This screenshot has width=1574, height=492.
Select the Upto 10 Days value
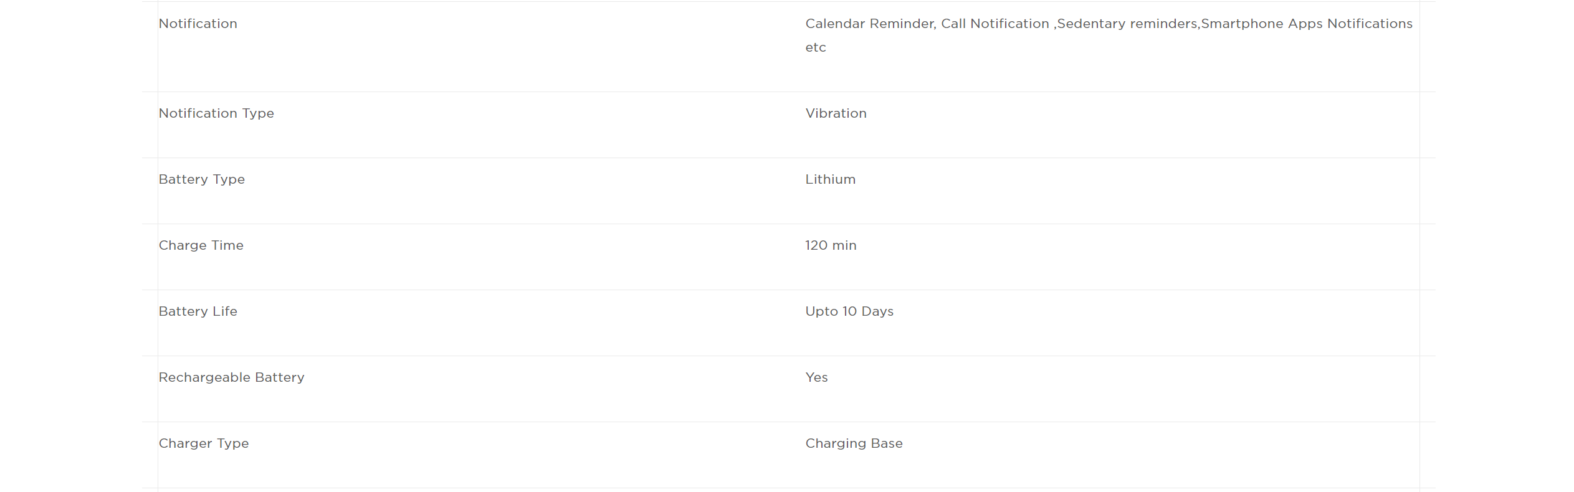[x=849, y=311]
